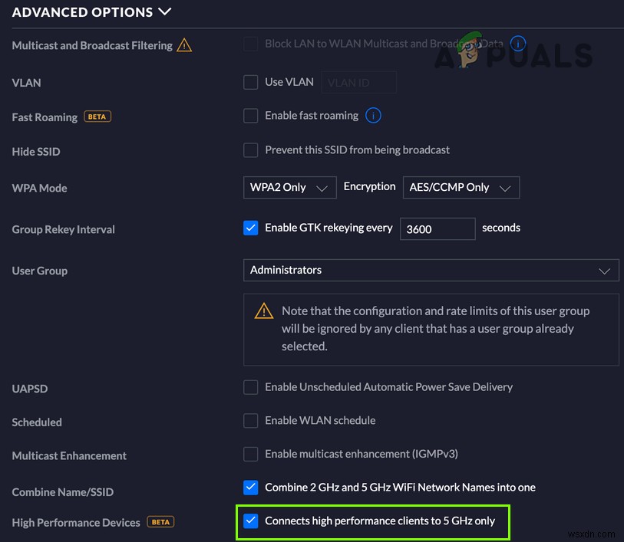Screen dimensions: 624x542
Task: Click the info icon beside Block LAN to WLAN
Action: (519, 44)
